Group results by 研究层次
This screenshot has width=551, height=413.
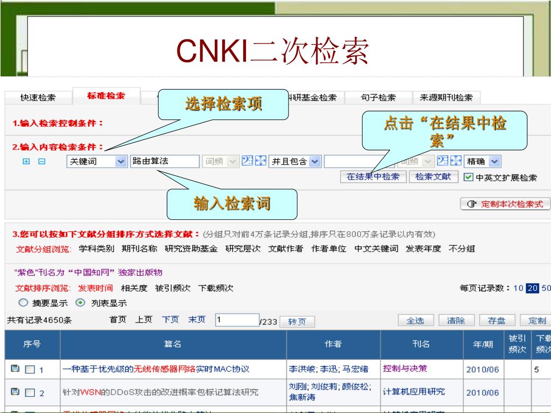pyautogui.click(x=243, y=248)
